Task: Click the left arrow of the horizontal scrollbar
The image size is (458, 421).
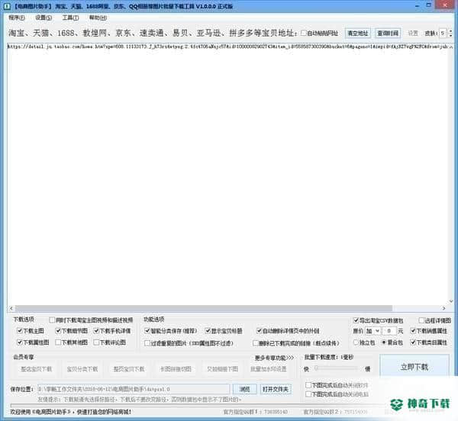Action: (11, 308)
